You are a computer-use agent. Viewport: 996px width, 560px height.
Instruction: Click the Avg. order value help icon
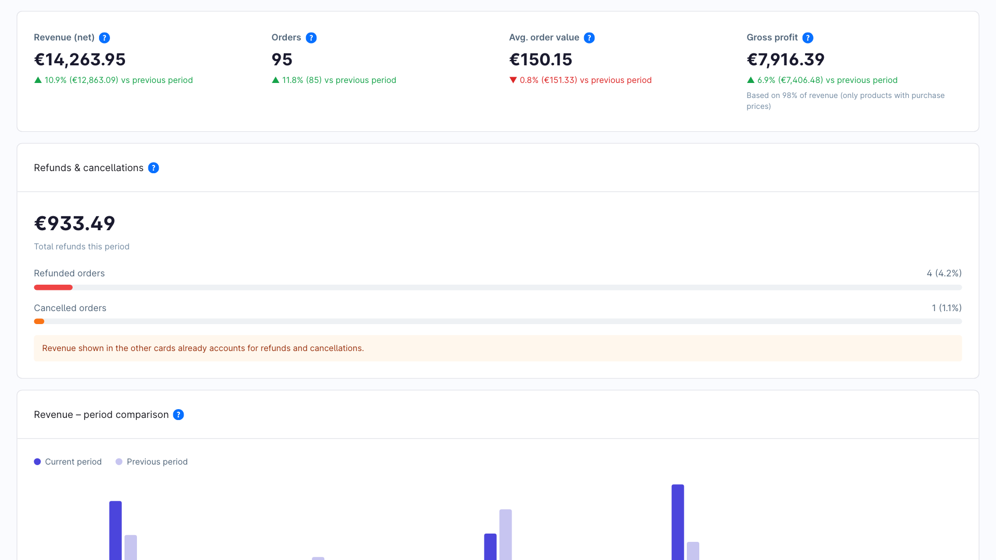pyautogui.click(x=589, y=38)
